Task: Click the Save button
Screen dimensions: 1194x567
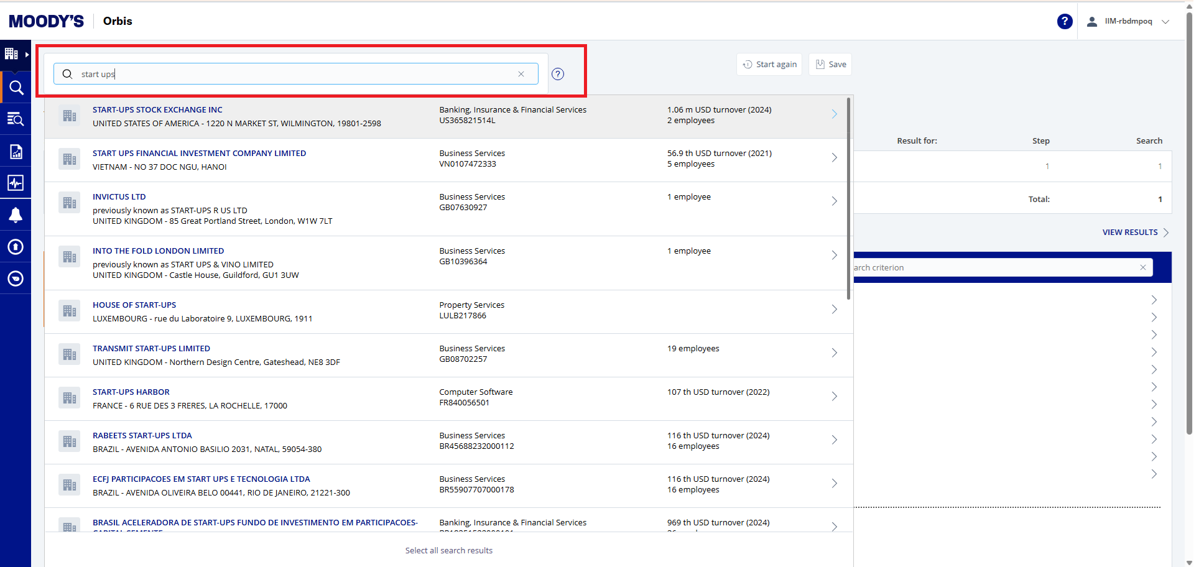Action: [x=830, y=65]
